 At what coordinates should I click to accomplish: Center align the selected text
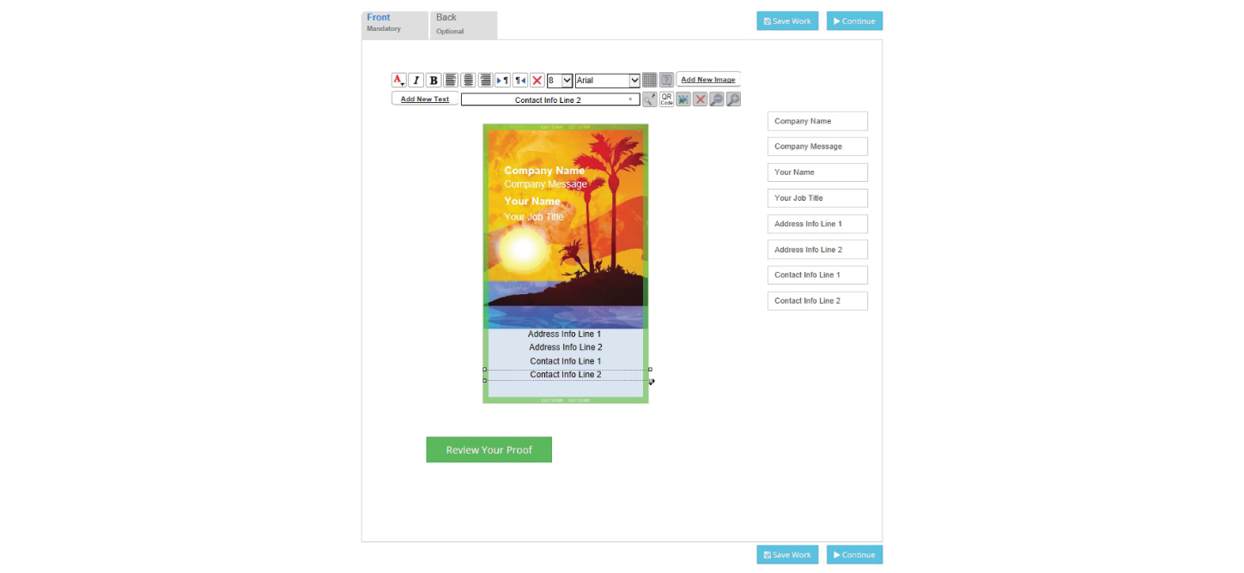468,80
